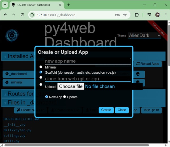Go forward in browser history
170x147 pixels.
[14, 15]
